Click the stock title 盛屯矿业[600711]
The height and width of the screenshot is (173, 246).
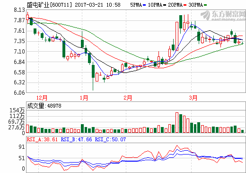point(49,5)
